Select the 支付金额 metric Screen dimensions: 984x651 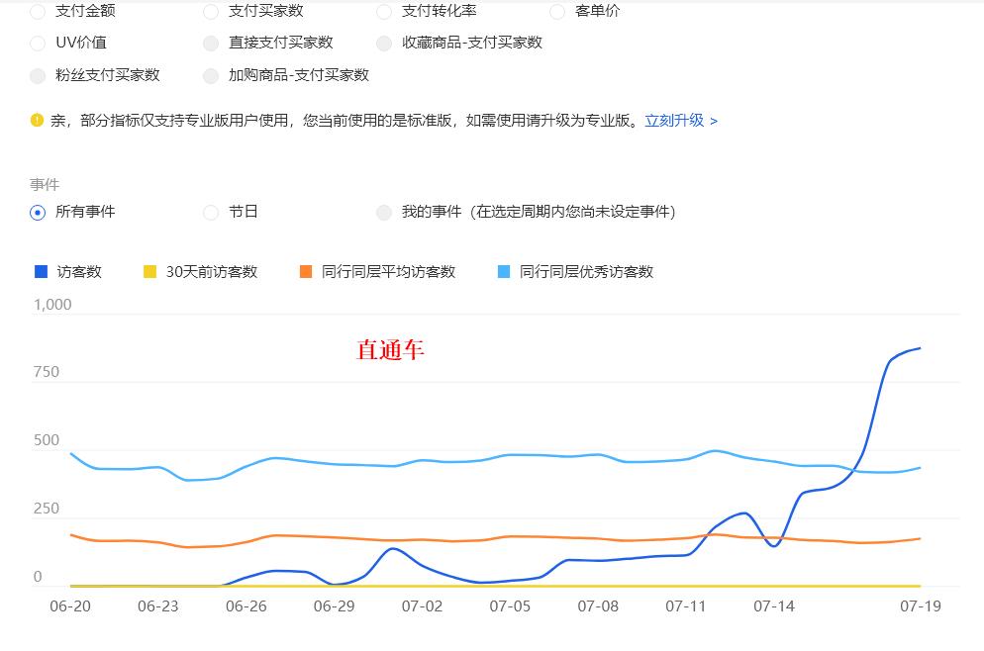(38, 11)
